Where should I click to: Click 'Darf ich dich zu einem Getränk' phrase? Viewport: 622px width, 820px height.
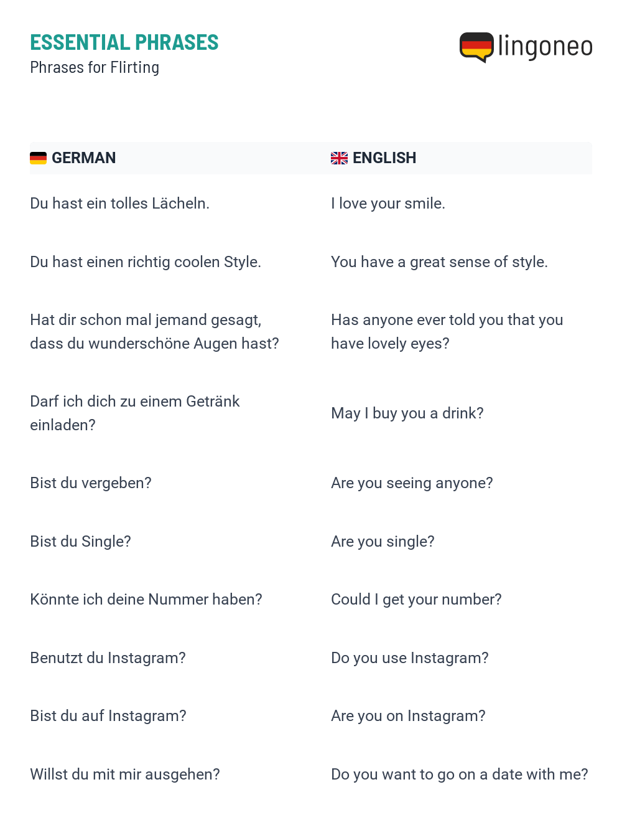135,413
